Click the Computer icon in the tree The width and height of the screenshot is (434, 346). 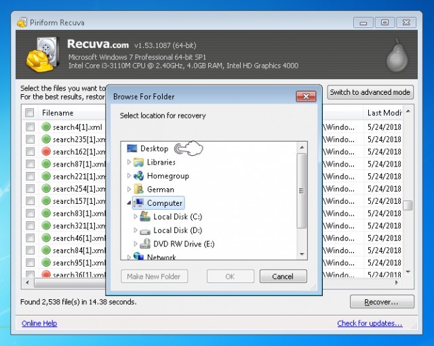[x=138, y=203]
